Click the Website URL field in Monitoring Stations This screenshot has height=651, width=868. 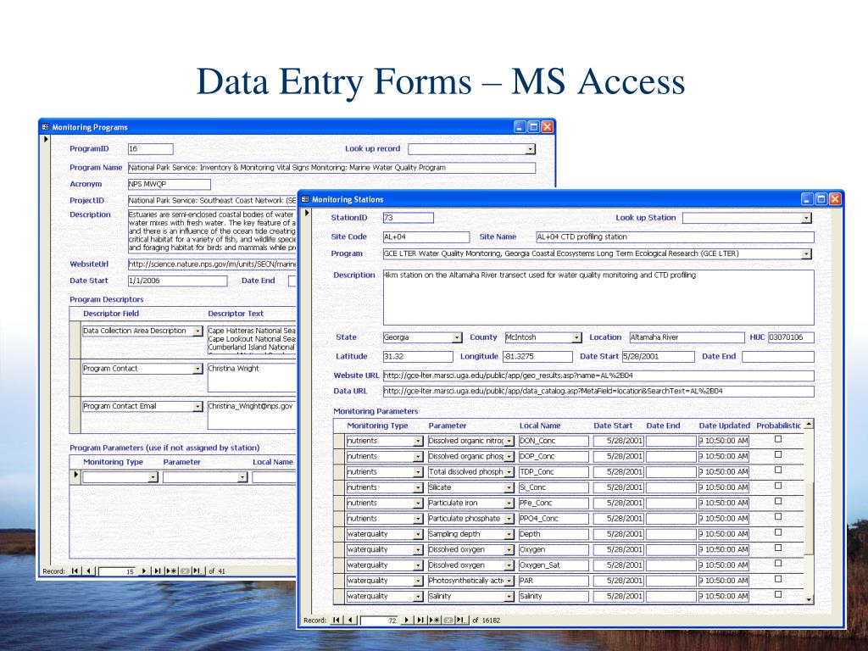coord(598,376)
